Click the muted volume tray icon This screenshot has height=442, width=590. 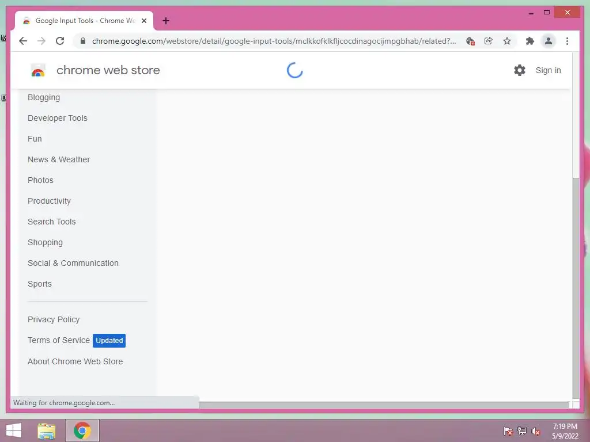(x=536, y=431)
